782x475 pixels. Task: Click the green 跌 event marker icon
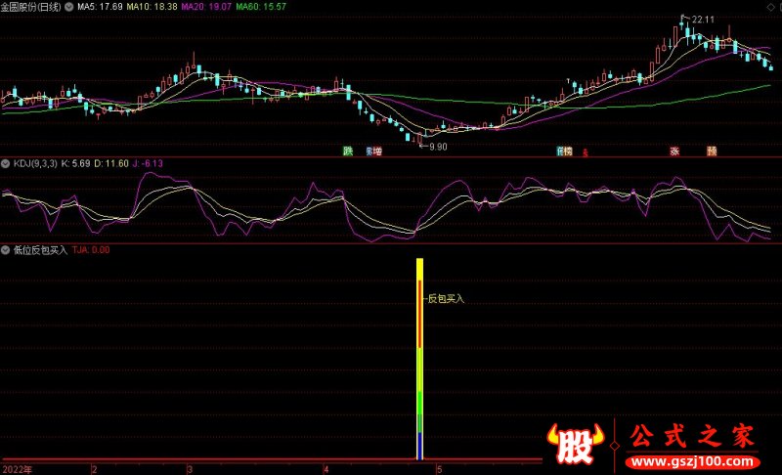click(x=348, y=151)
